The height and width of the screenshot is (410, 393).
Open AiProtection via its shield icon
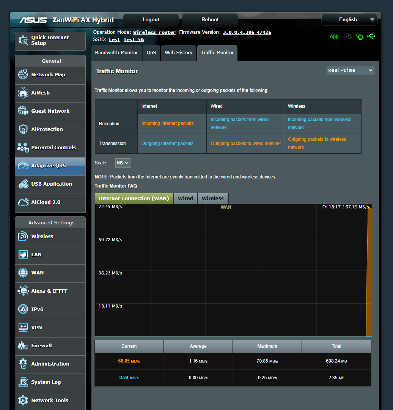click(23, 129)
